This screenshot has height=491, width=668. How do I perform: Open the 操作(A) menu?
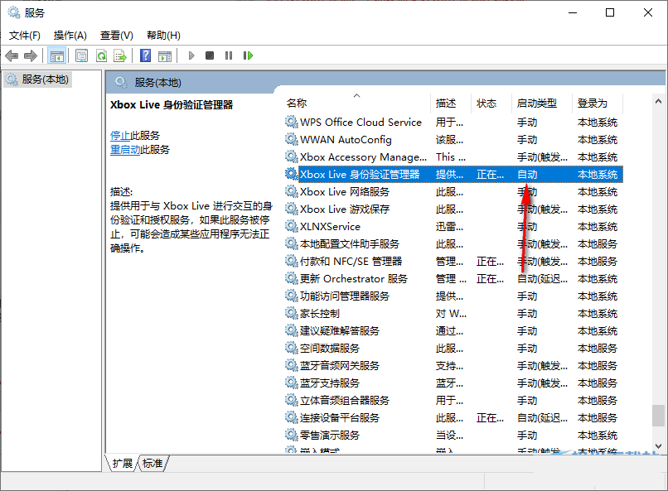pos(70,36)
